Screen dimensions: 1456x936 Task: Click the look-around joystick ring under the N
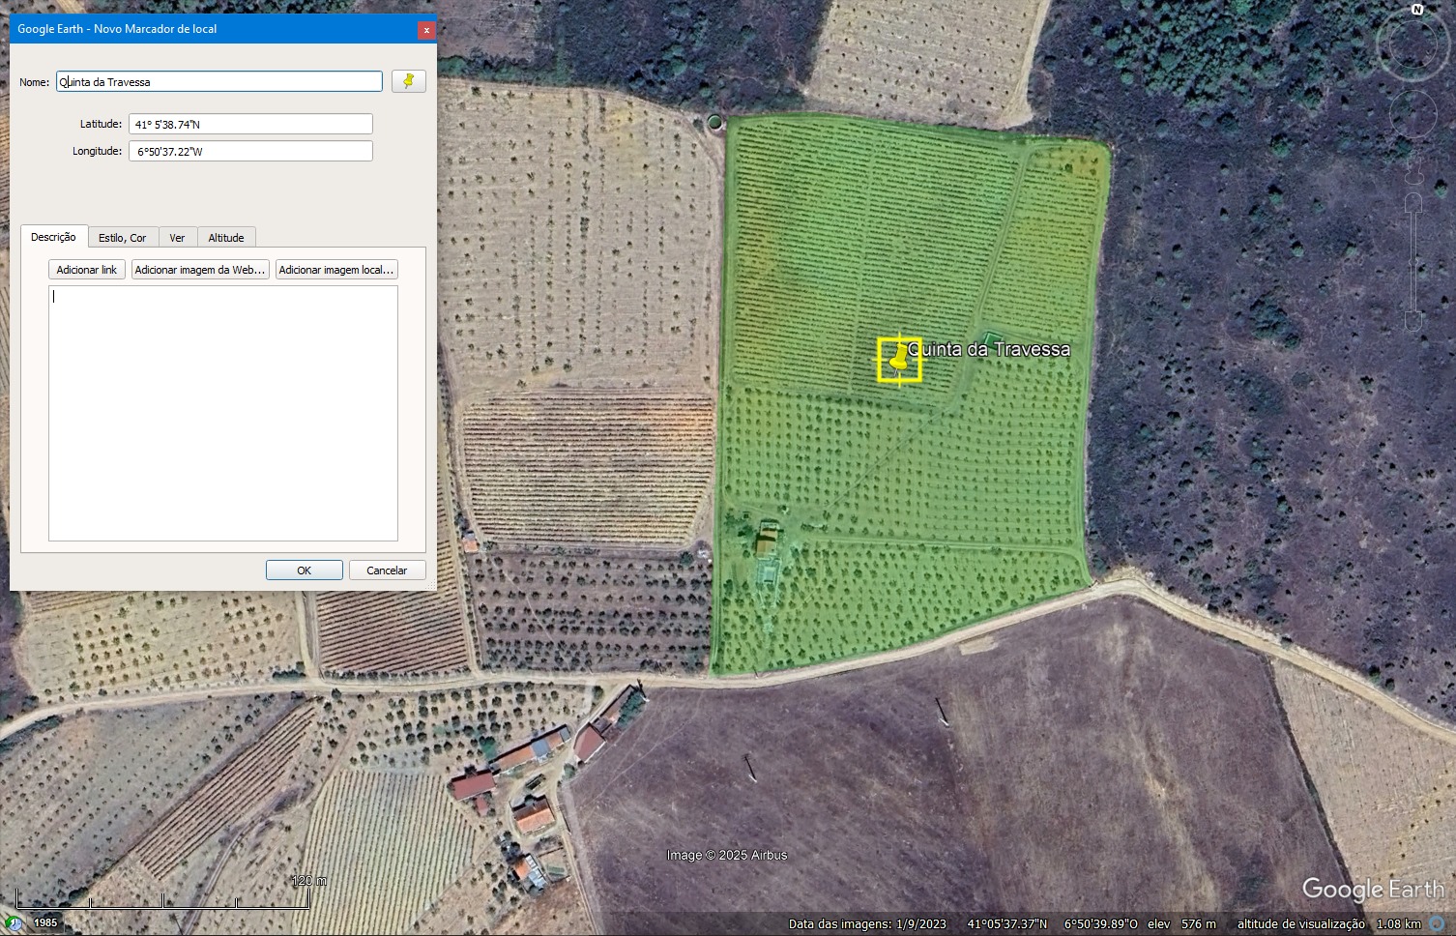1412,44
